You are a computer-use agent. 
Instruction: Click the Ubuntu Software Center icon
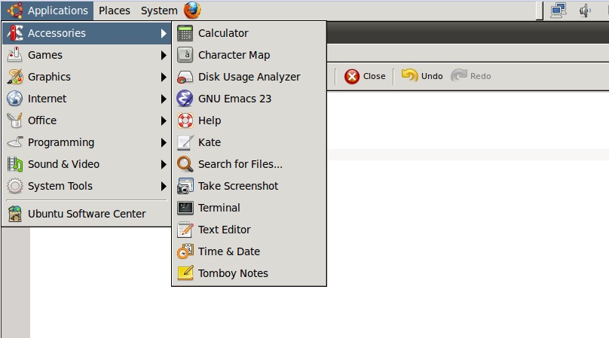[15, 214]
